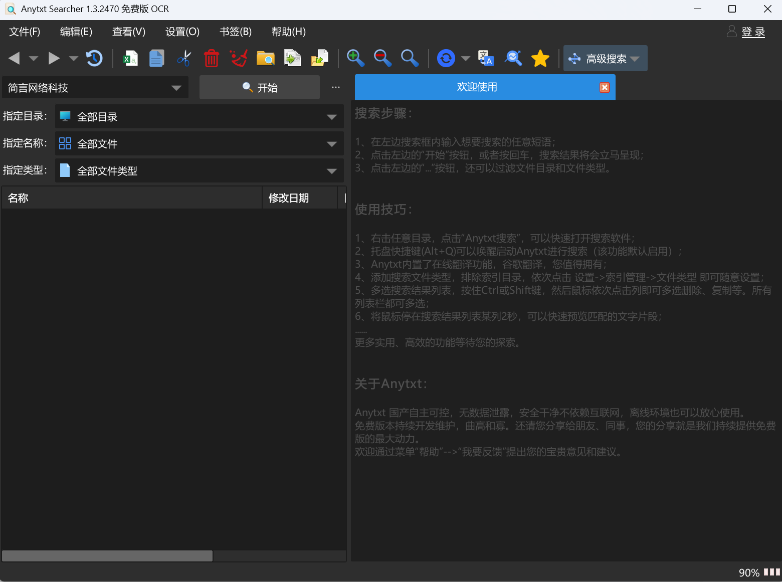This screenshot has width=782, height=582.
Task: Click the red broom clean icon
Action: point(239,59)
